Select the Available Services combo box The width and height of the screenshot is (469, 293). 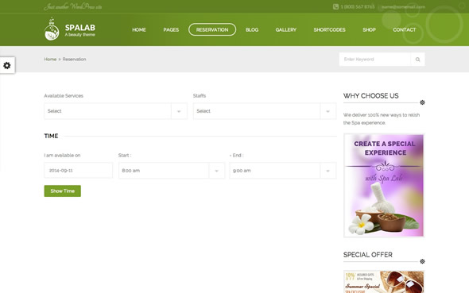pyautogui.click(x=115, y=111)
